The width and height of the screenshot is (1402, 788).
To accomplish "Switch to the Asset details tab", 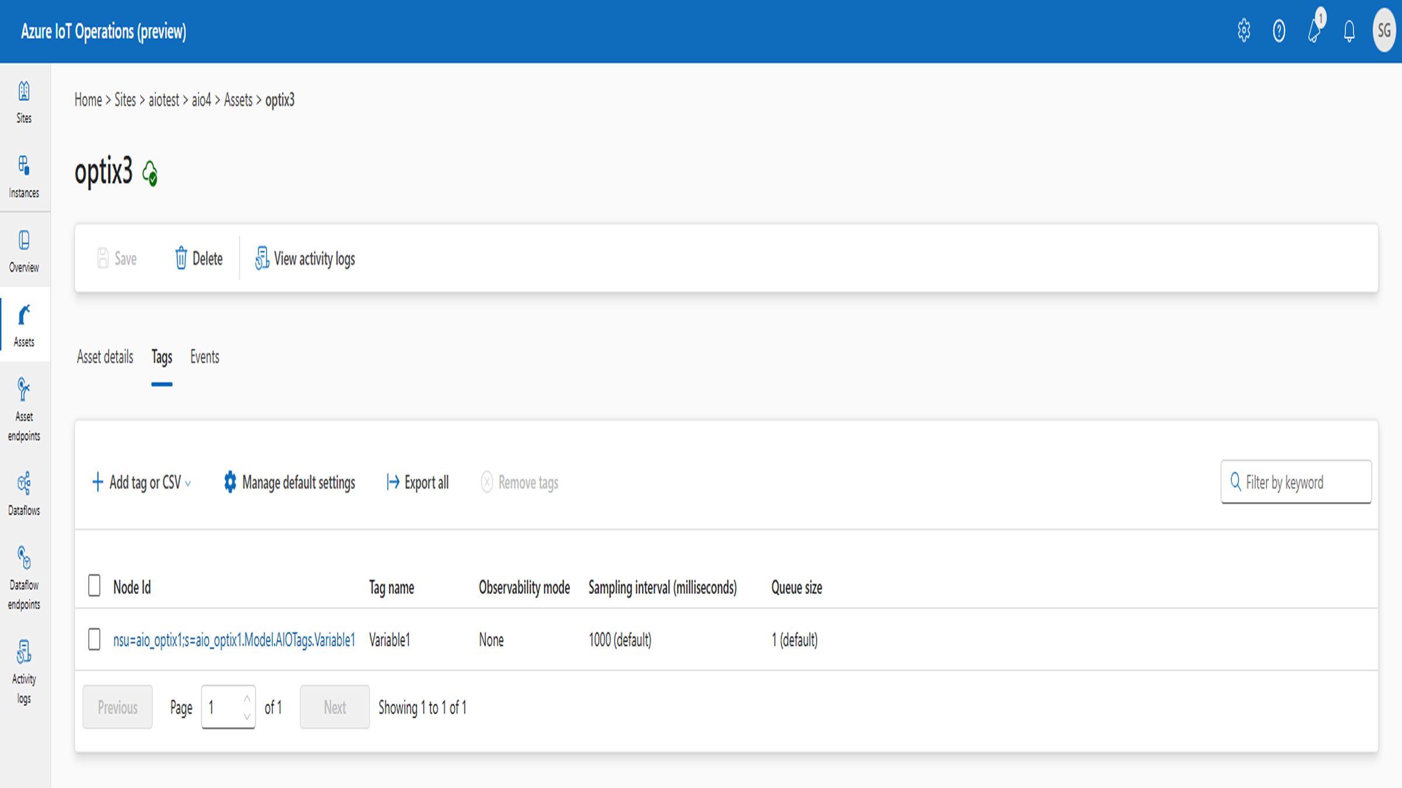I will [105, 357].
